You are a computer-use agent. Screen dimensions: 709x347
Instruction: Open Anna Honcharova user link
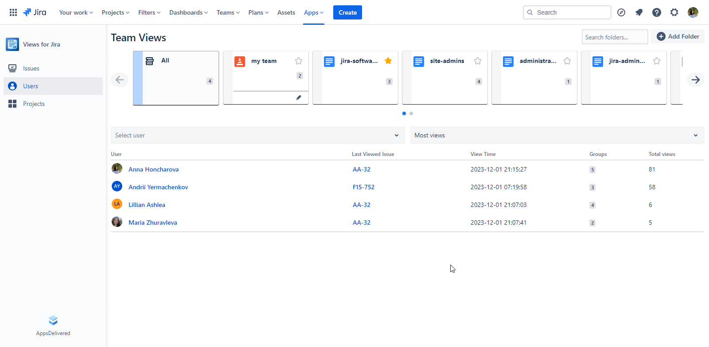(153, 169)
